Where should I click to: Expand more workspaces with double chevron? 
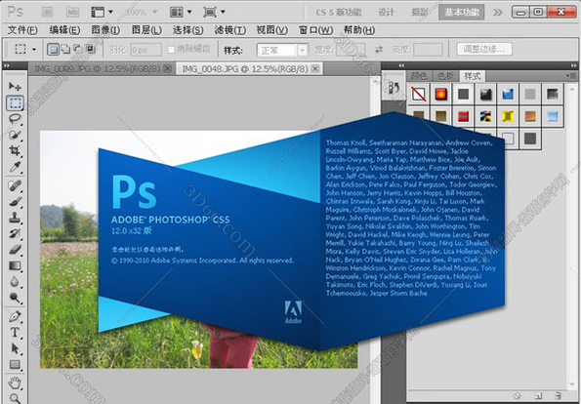click(x=498, y=13)
